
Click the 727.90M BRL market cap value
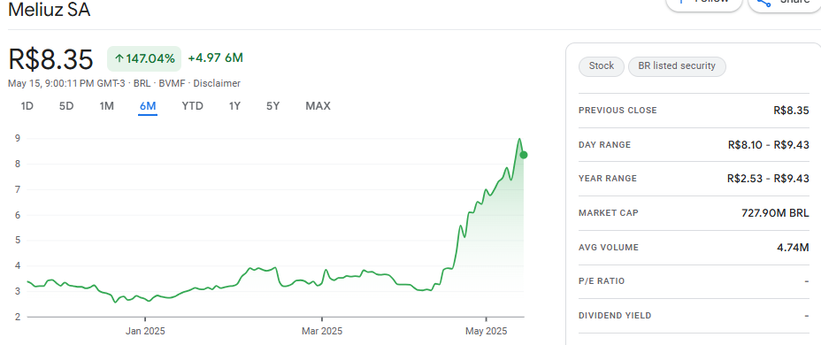(776, 213)
